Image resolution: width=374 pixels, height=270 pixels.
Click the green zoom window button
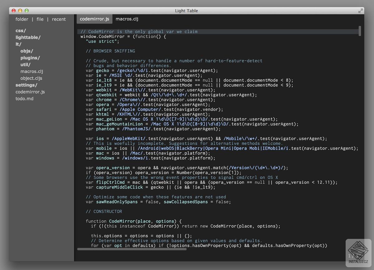[27, 11]
